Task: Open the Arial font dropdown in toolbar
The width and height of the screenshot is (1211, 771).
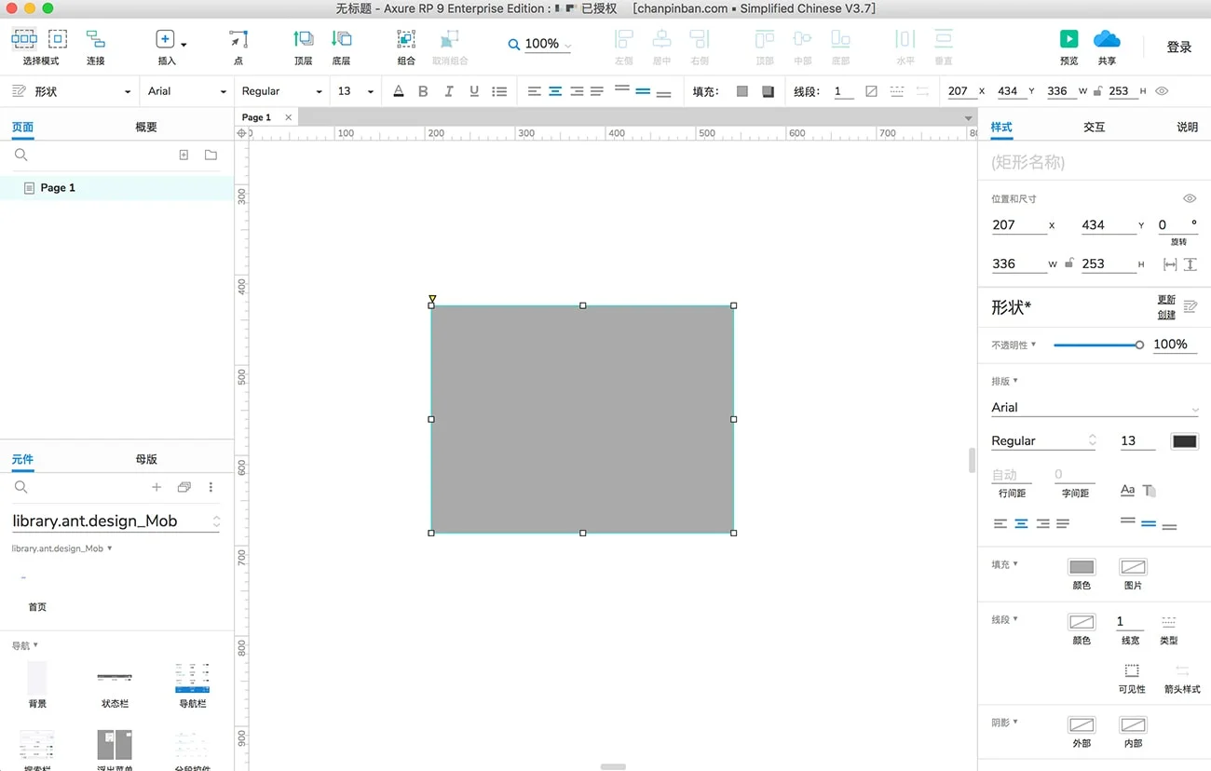Action: point(186,91)
